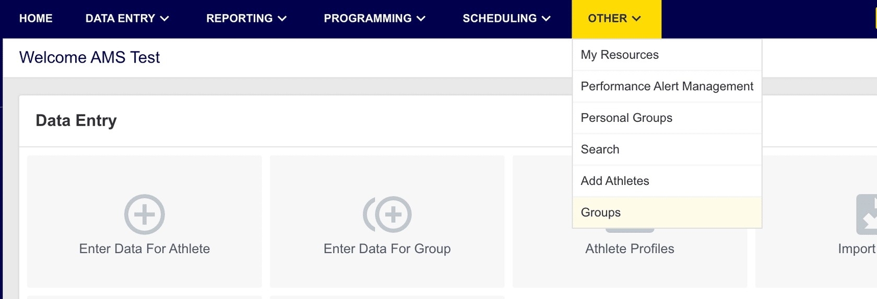877x299 pixels.
Task: Expand the Programming menu chevron
Action: [421, 19]
